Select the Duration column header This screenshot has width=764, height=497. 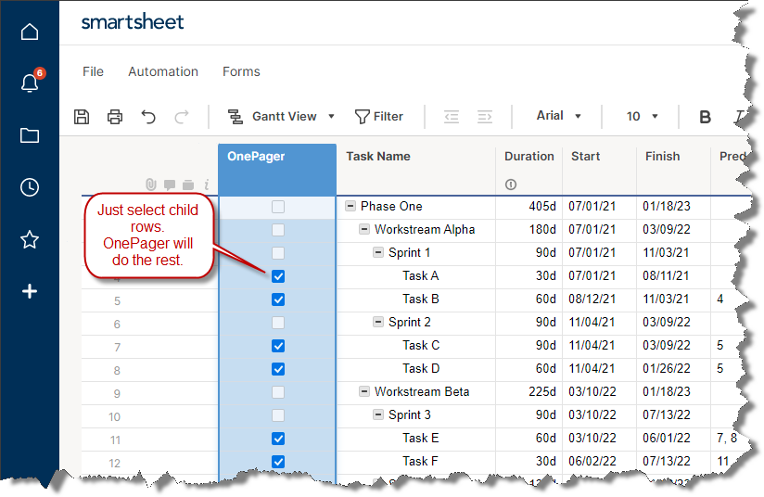(x=529, y=170)
